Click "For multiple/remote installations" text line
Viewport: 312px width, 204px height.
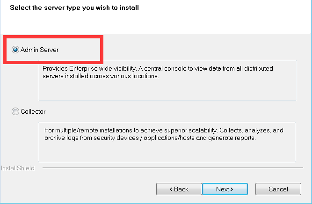click(x=164, y=131)
